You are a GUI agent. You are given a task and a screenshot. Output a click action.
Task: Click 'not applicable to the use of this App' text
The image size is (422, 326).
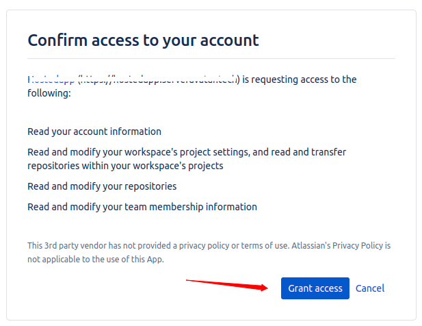(96, 260)
